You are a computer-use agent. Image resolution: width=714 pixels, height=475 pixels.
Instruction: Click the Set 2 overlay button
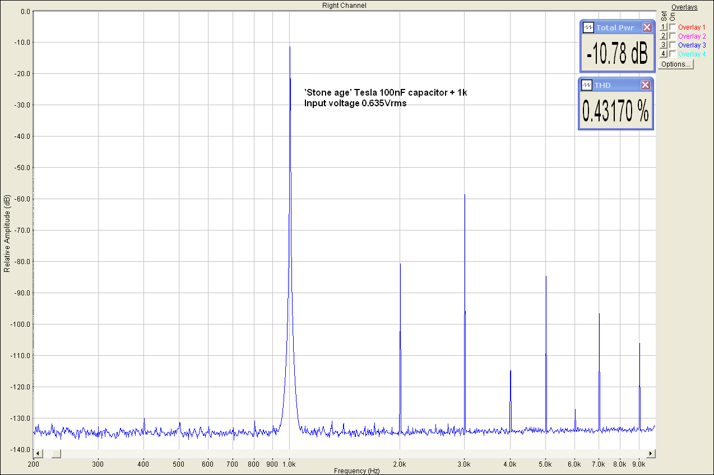click(x=664, y=36)
